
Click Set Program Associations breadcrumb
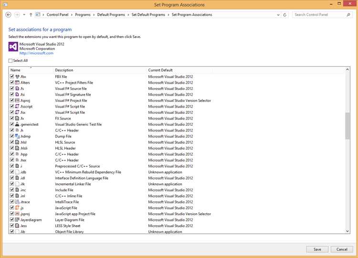pos(192,15)
